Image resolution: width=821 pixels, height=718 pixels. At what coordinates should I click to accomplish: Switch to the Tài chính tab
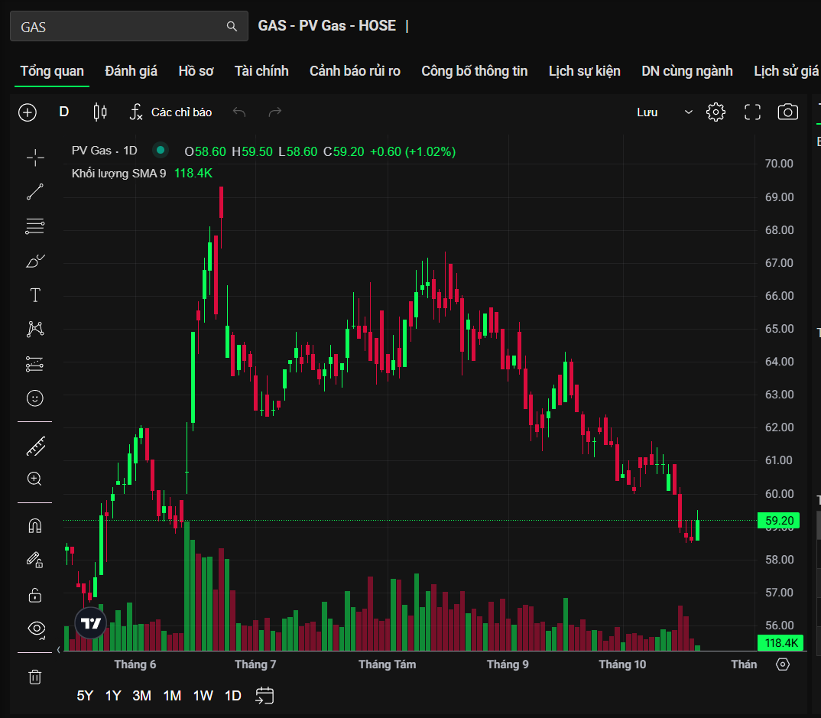[x=261, y=71]
